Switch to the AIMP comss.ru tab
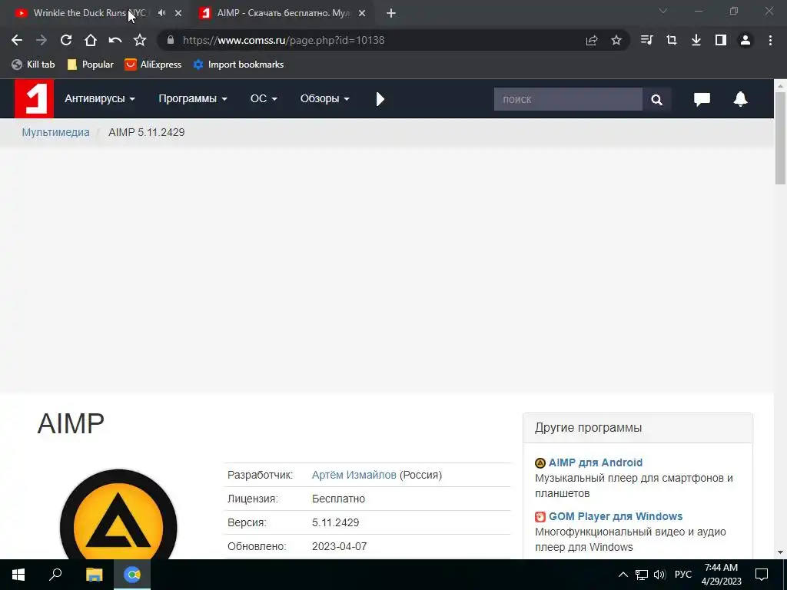Screen dimensions: 787x590 tap(284, 13)
